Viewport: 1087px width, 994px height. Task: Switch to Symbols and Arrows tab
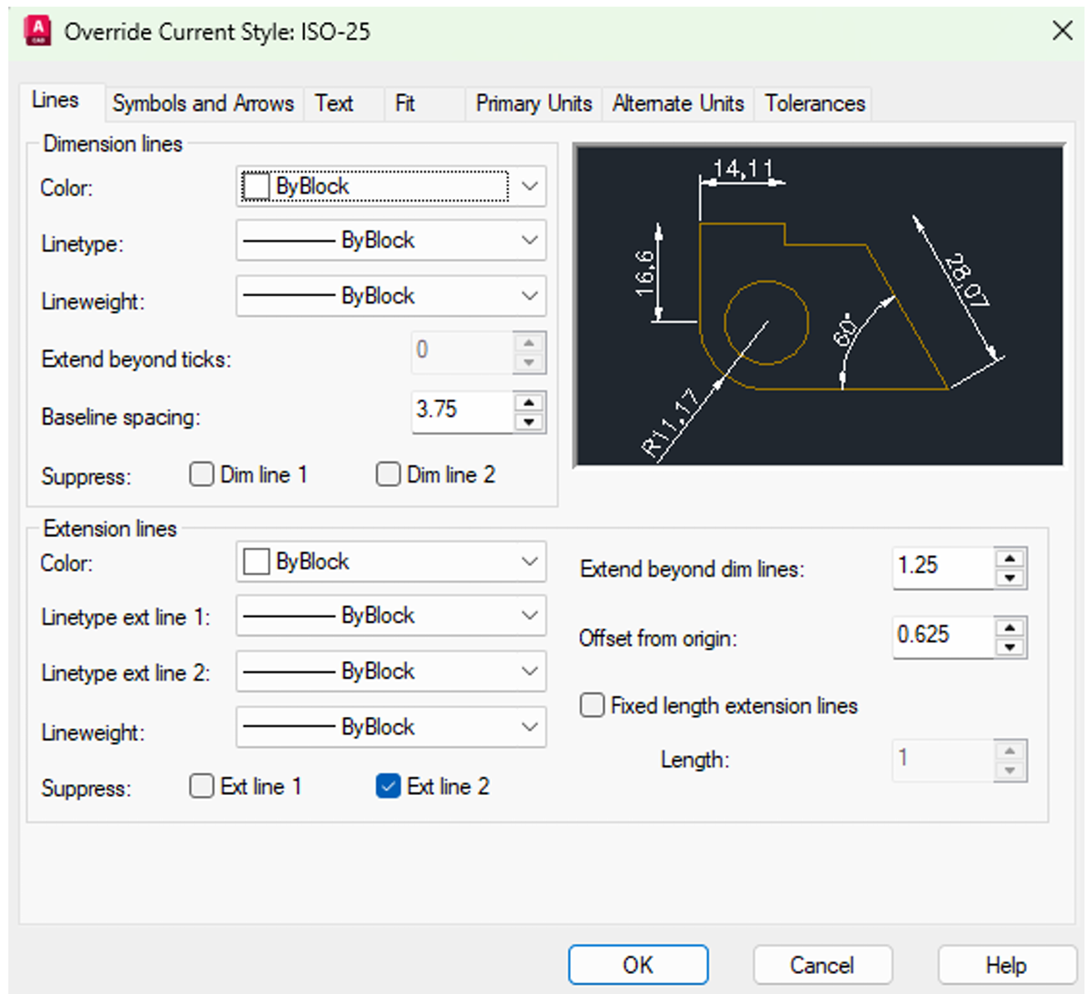tap(203, 103)
